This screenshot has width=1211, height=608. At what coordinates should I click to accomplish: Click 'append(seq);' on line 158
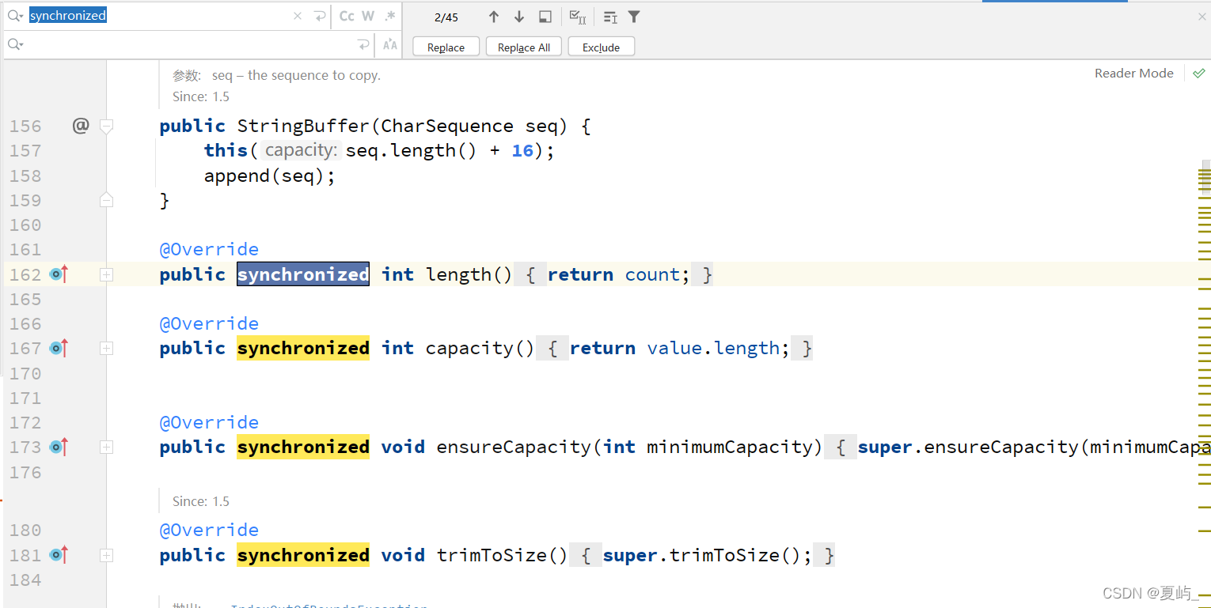point(270,176)
